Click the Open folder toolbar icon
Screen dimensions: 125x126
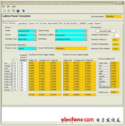(x=9, y=11)
